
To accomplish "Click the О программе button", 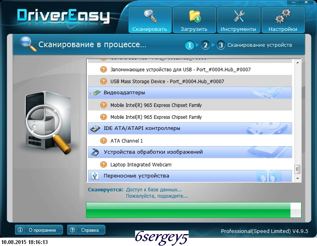I will [39, 230].
